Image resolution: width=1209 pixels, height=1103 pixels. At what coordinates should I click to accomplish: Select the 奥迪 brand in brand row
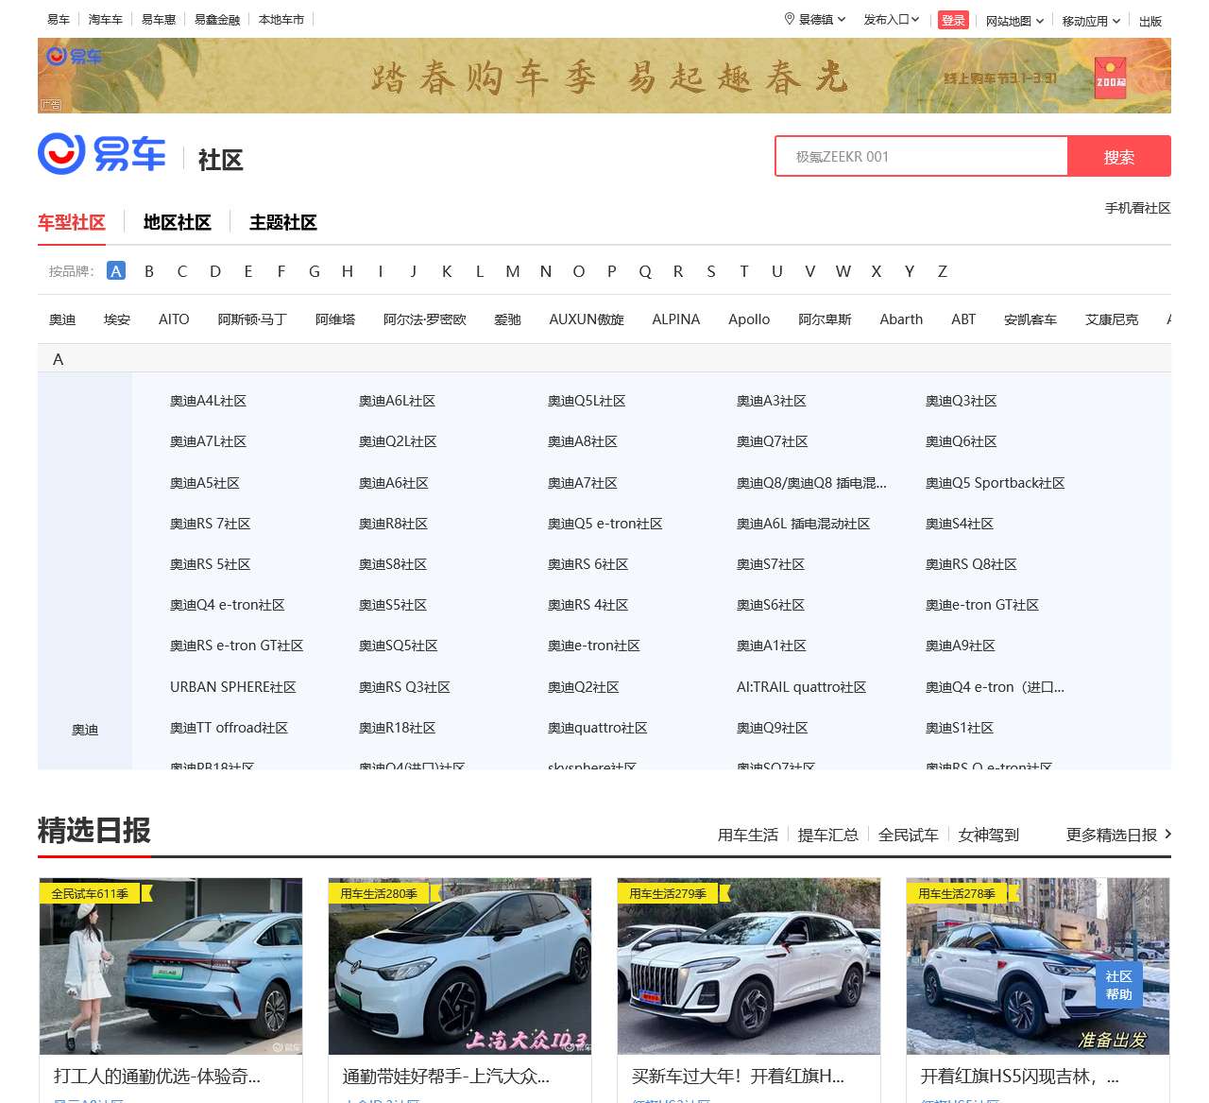(x=62, y=319)
